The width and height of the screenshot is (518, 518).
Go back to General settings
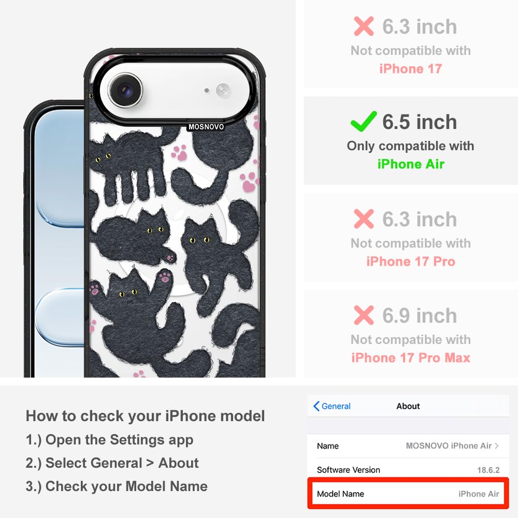coord(332,406)
